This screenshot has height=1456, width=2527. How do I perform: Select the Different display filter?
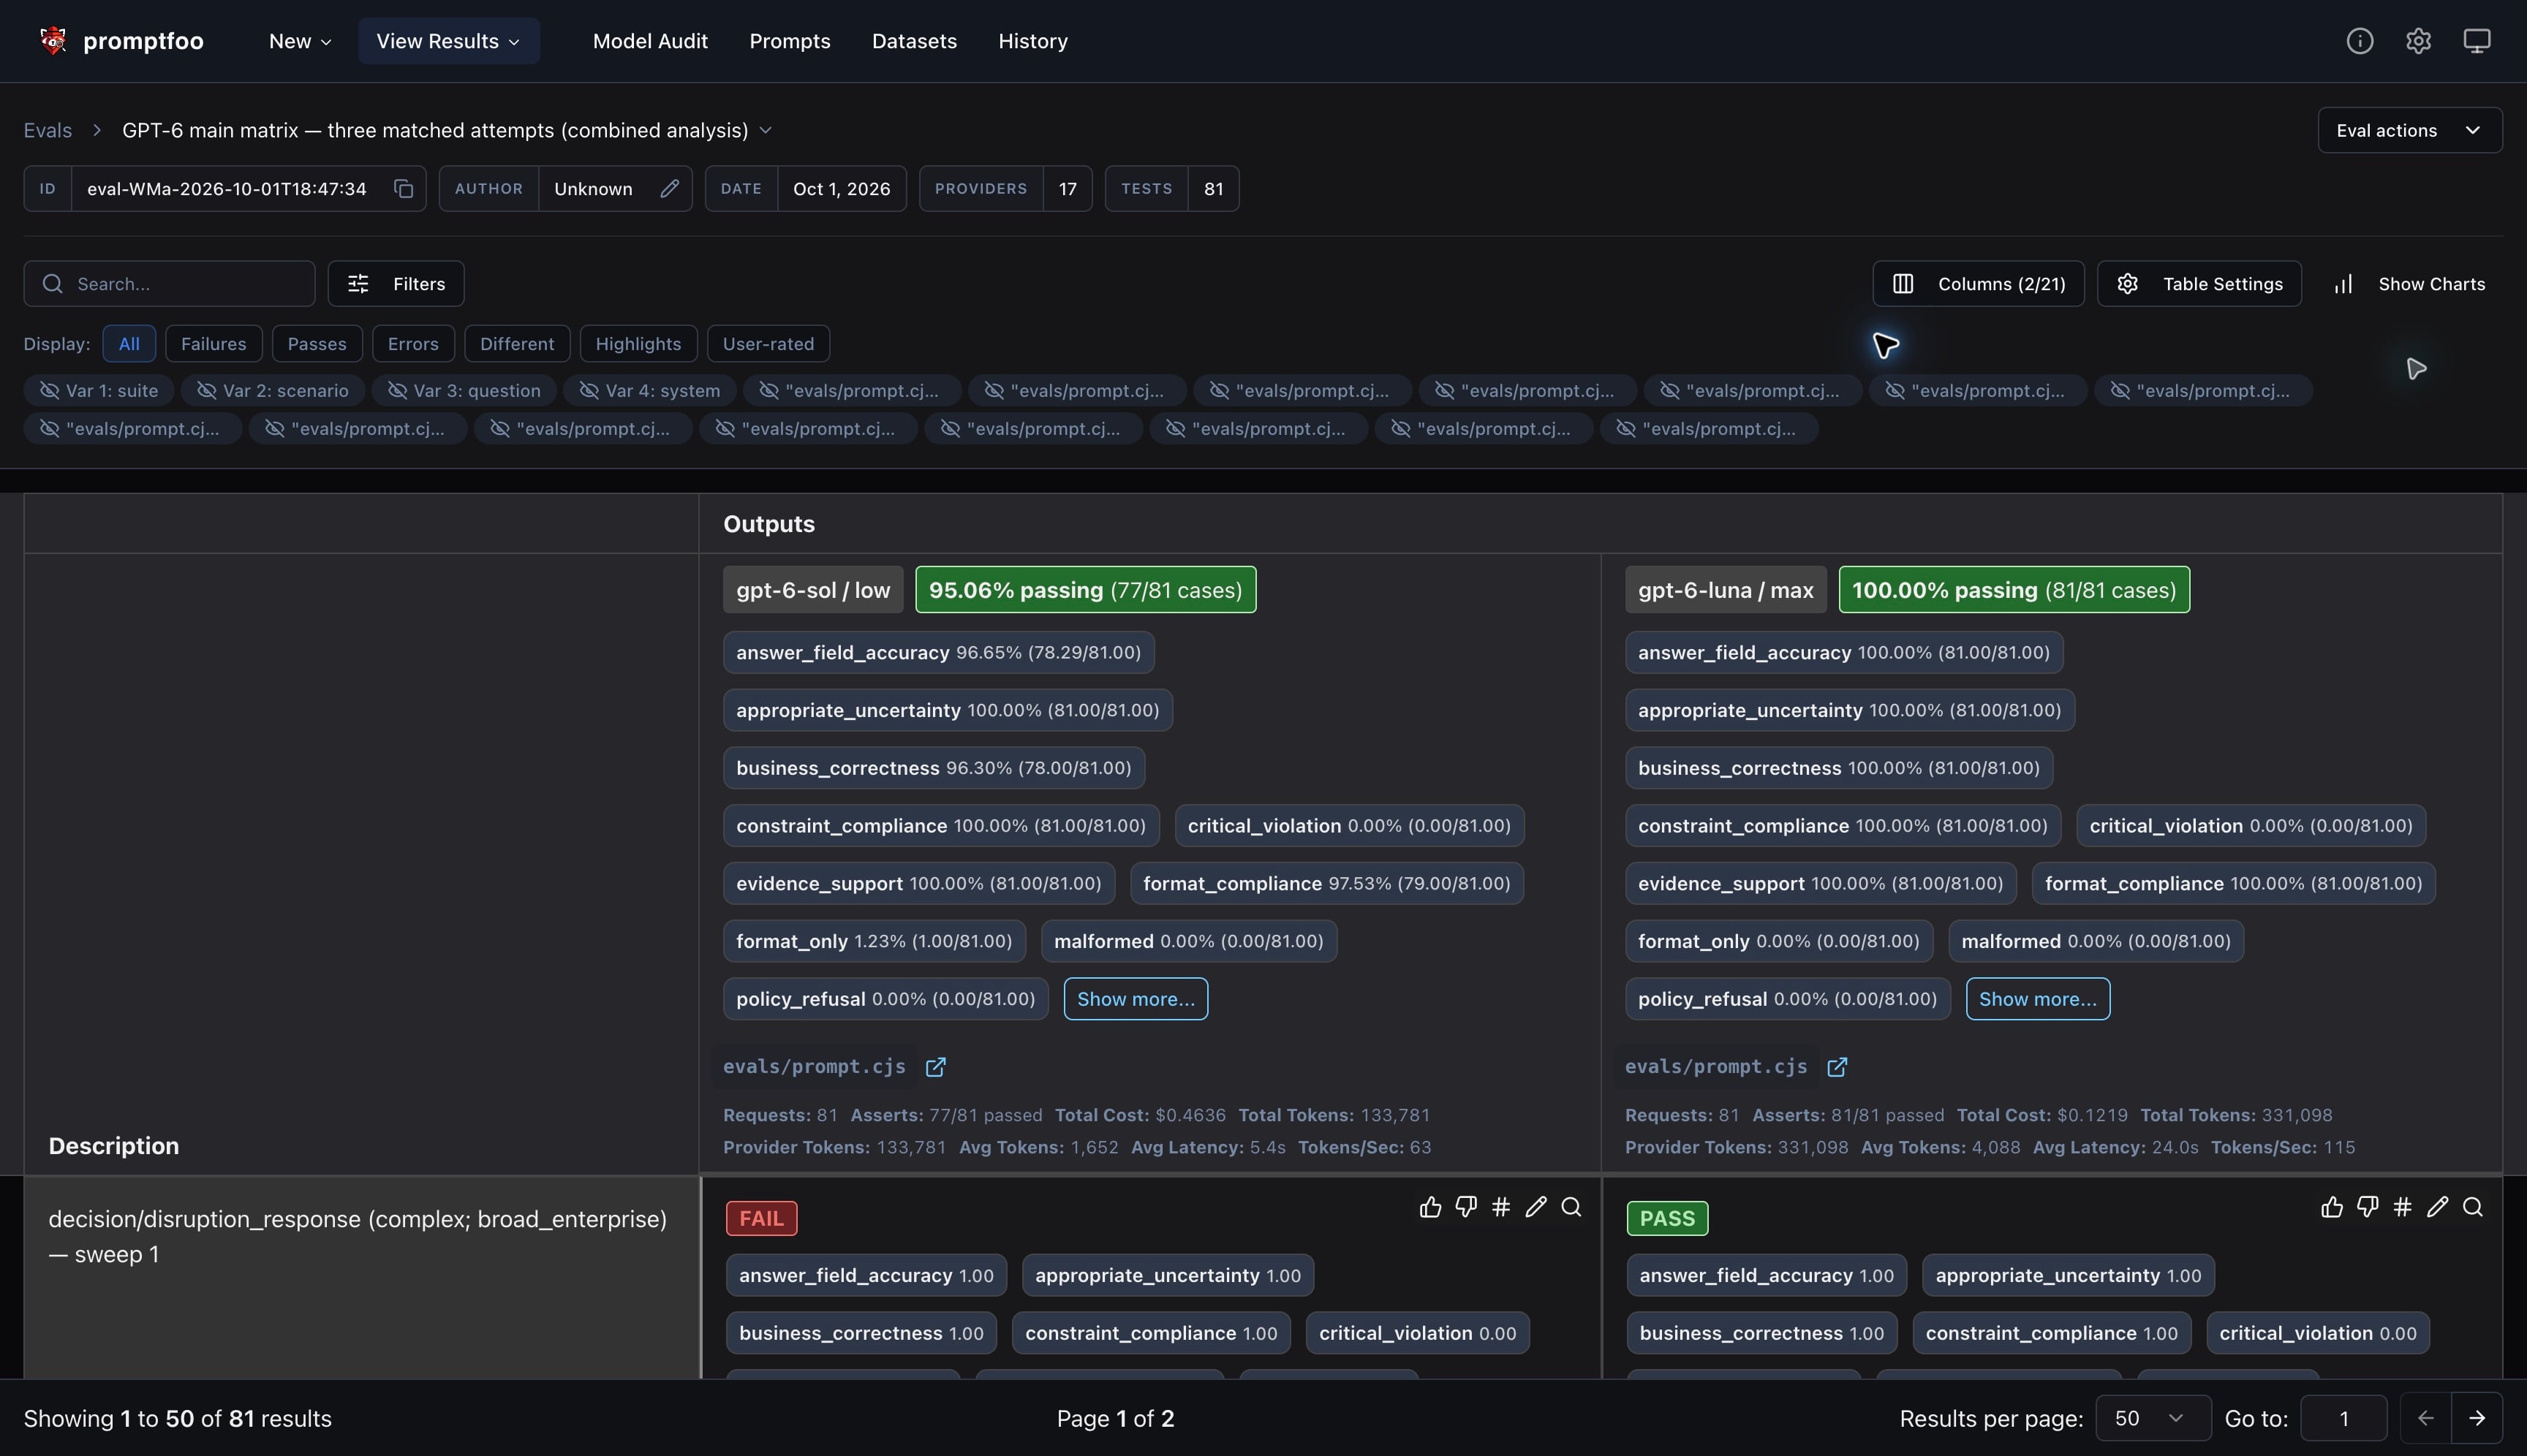[516, 344]
